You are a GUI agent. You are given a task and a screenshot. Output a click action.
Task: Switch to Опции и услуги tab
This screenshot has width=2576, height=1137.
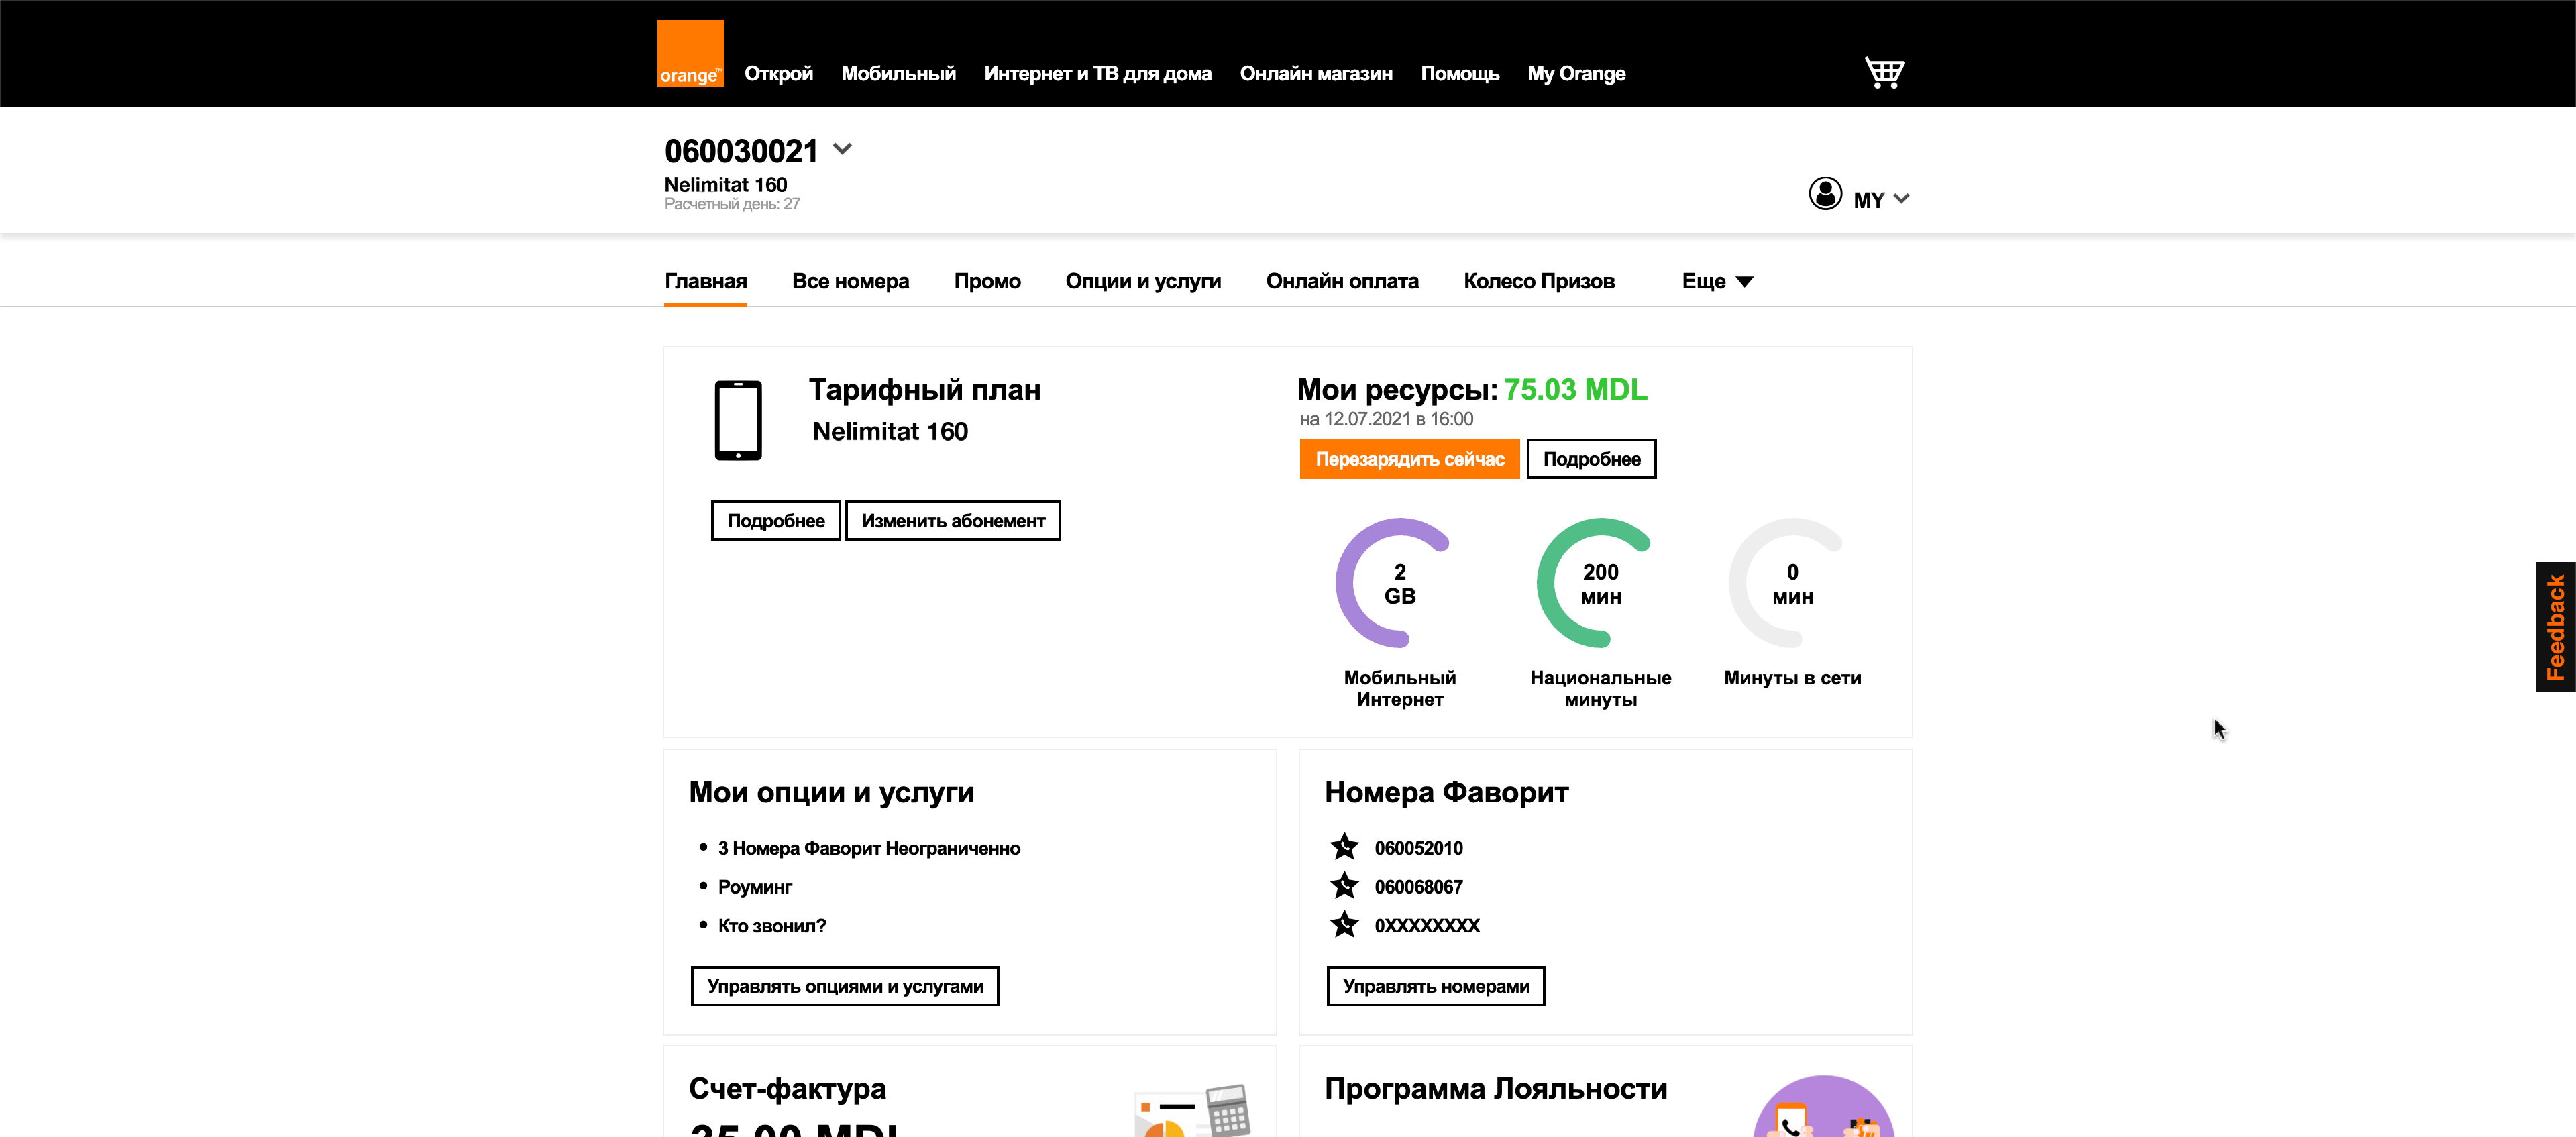[1143, 282]
